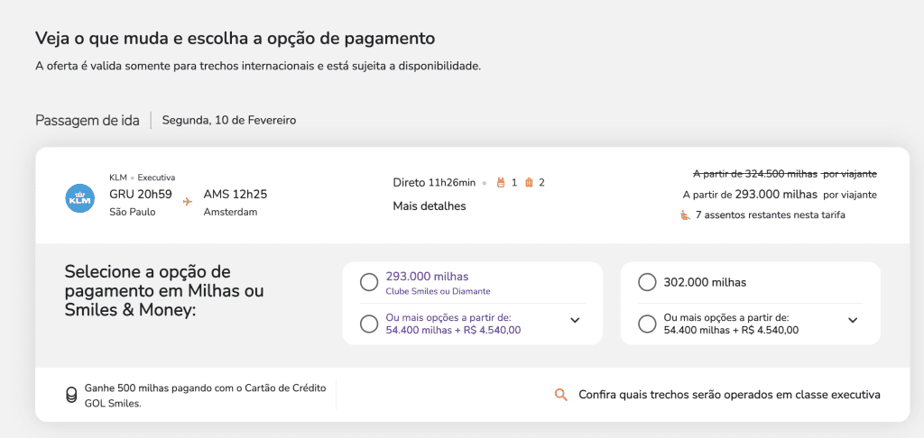
Task: Open Confira quais trechos executiva link
Action: tap(729, 395)
